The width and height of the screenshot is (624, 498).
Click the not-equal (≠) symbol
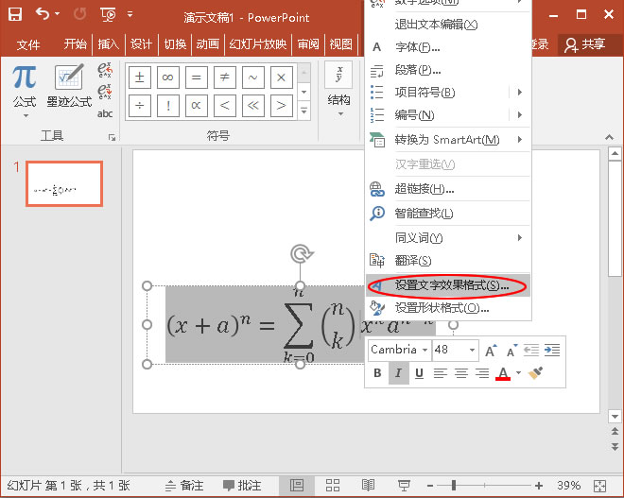point(224,77)
